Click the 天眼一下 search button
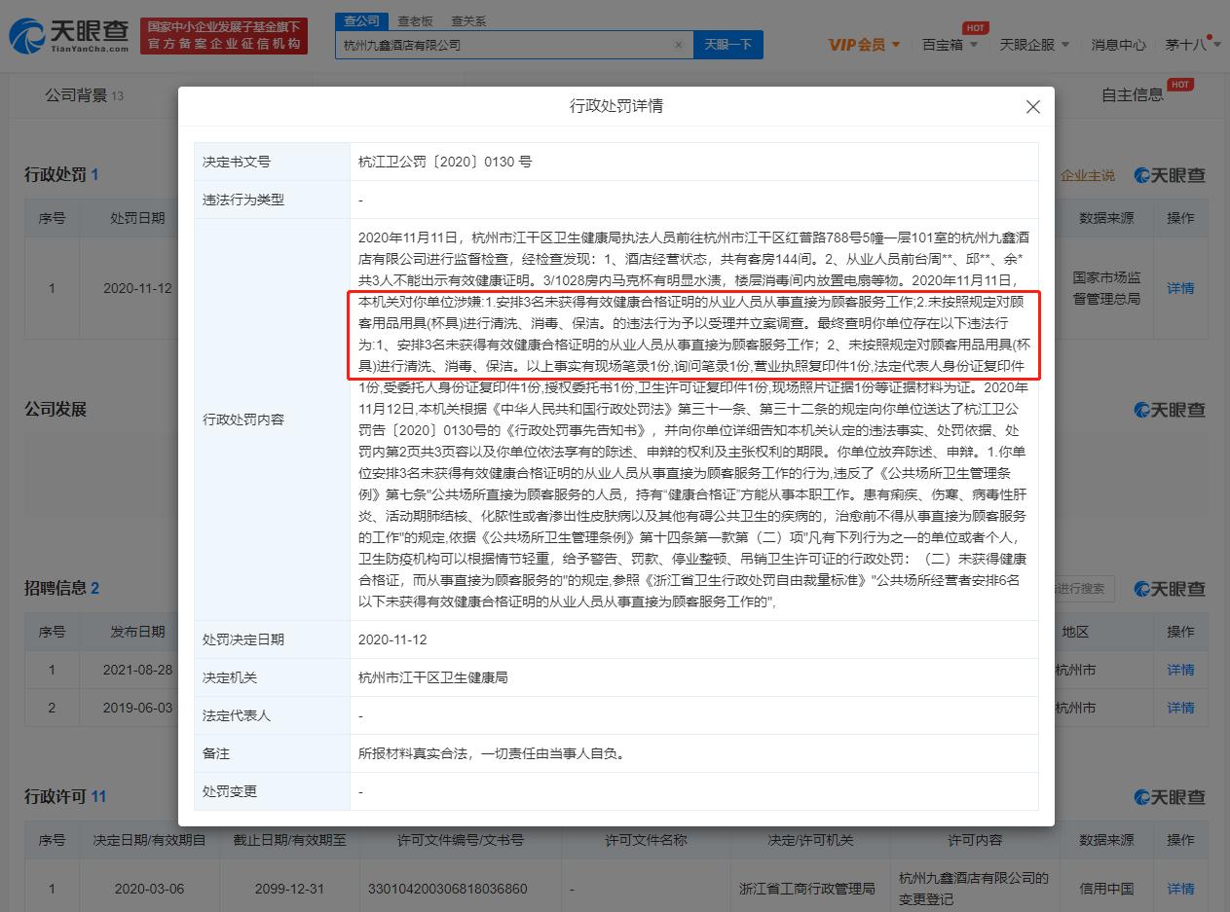The width and height of the screenshot is (1230, 912). click(x=727, y=45)
